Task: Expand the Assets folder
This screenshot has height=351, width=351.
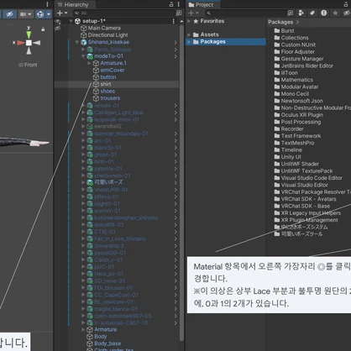Action: coord(189,34)
